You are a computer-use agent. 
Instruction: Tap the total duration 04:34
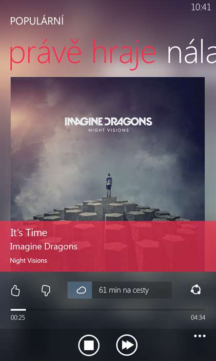(198, 318)
